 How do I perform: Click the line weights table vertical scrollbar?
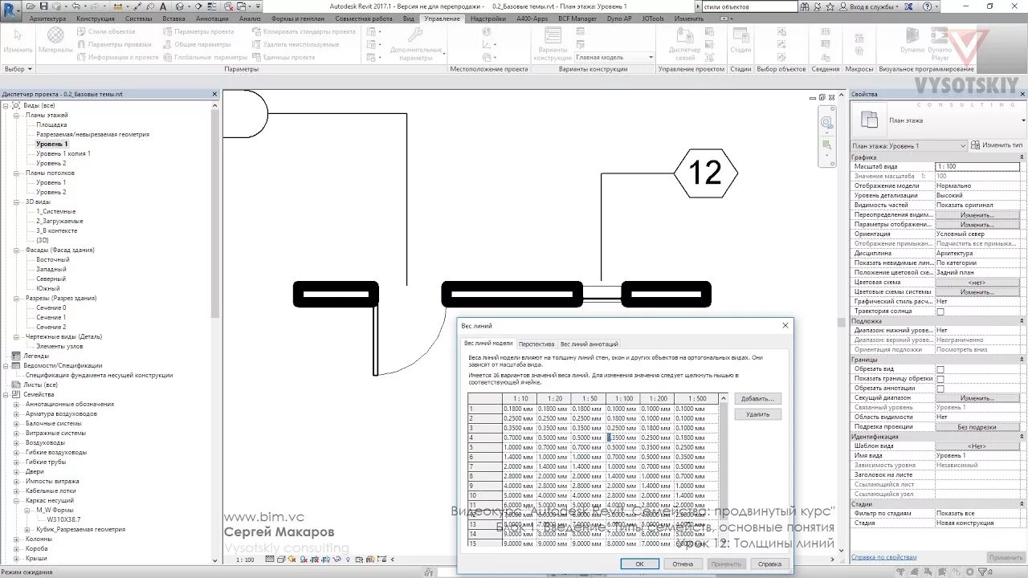click(724, 470)
